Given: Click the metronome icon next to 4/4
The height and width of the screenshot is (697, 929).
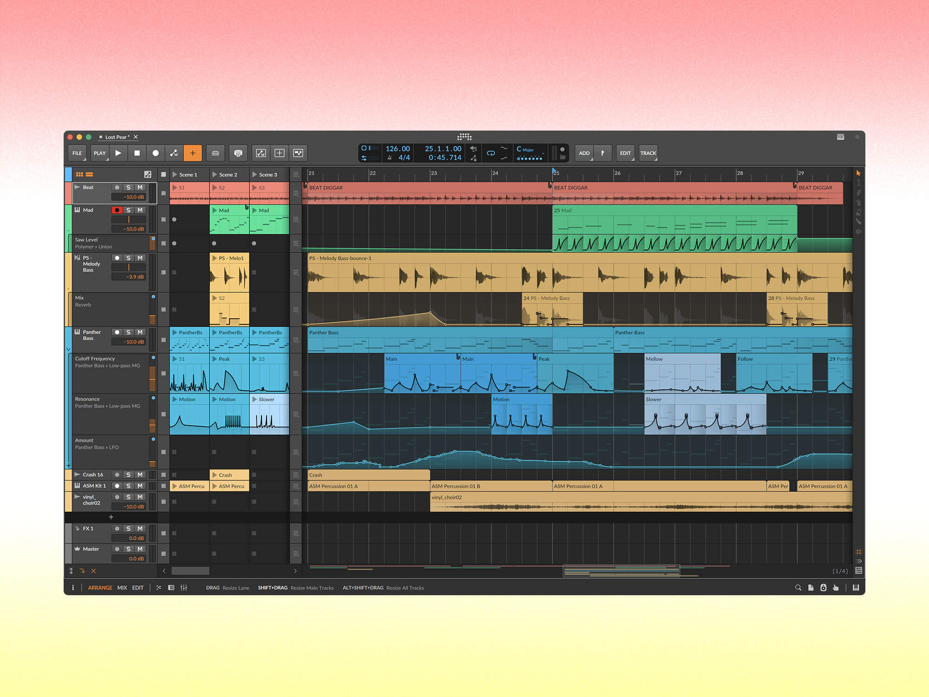Looking at the screenshot, I should [389, 157].
